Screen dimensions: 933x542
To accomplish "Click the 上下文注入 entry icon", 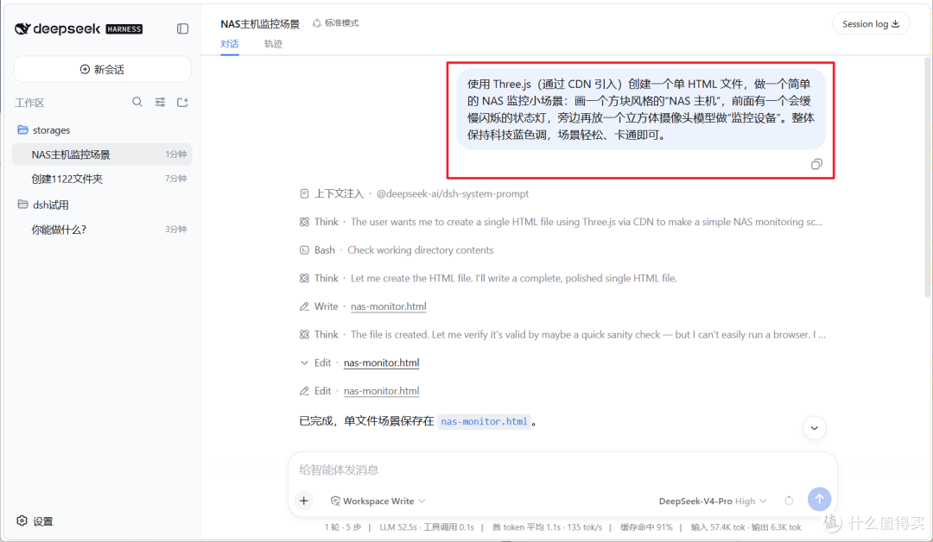I will (304, 193).
